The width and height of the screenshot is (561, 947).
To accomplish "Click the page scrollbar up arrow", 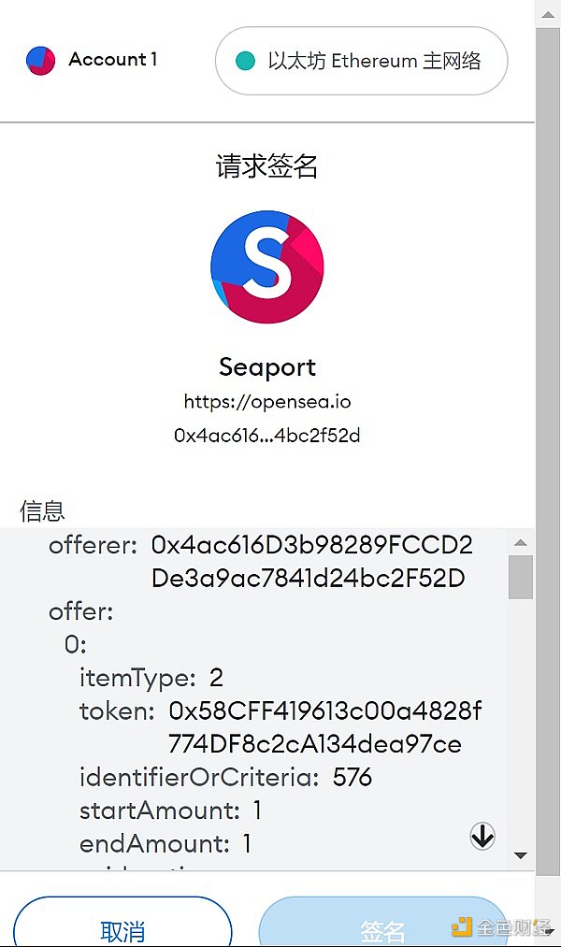I will coord(548,14).
